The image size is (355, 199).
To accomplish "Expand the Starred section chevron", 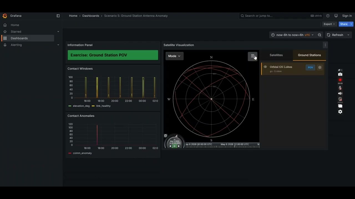I will (x=58, y=32).
